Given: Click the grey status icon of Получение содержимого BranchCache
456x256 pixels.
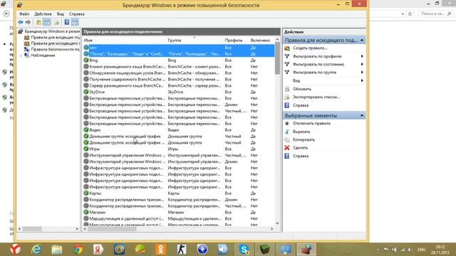Looking at the screenshot, I should [86, 79].
